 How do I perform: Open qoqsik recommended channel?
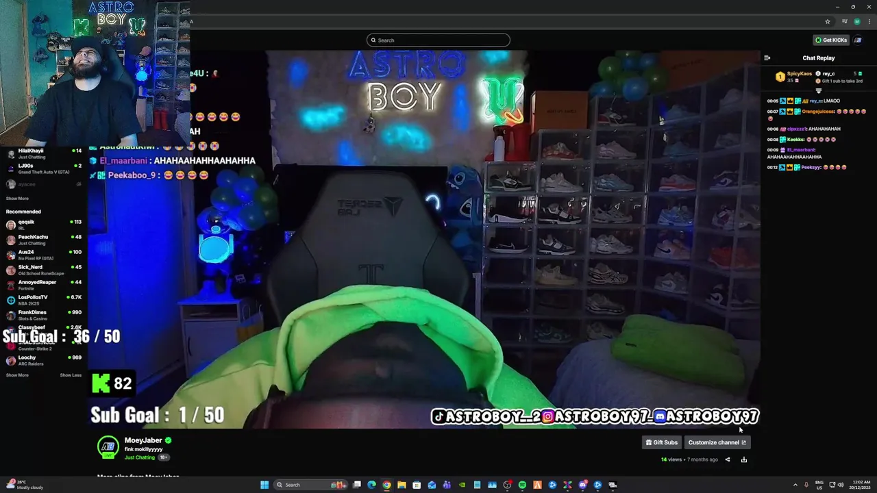coord(44,225)
